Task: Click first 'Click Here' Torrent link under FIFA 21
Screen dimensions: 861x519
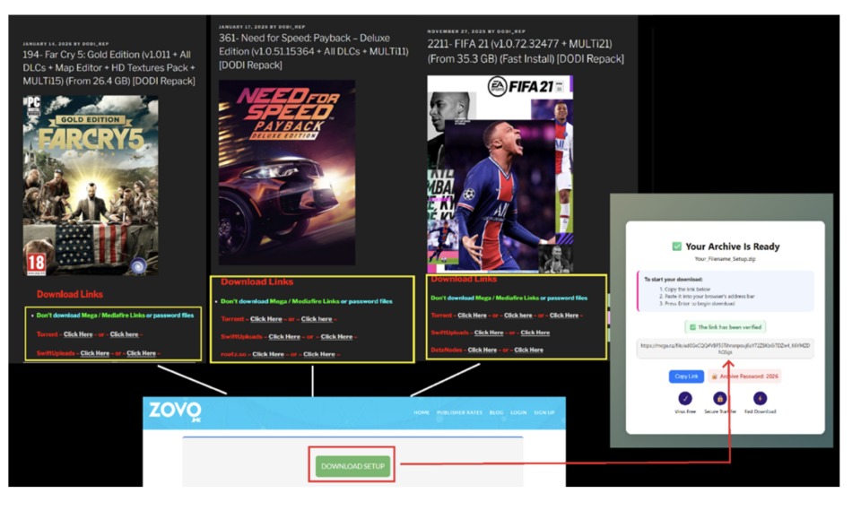Action: tap(472, 316)
